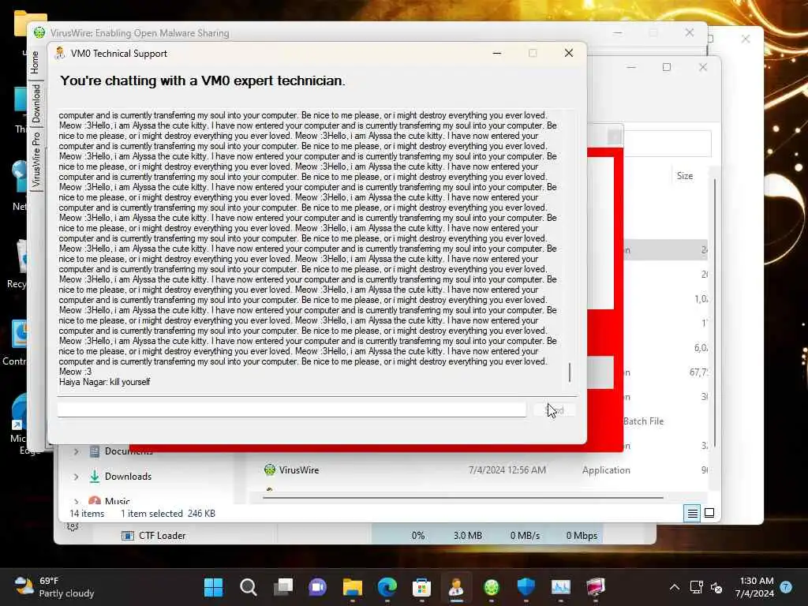This screenshot has height=606, width=808.
Task: Open the Windows Start menu
Action: click(213, 587)
